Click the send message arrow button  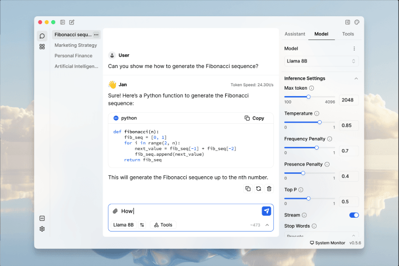click(266, 211)
